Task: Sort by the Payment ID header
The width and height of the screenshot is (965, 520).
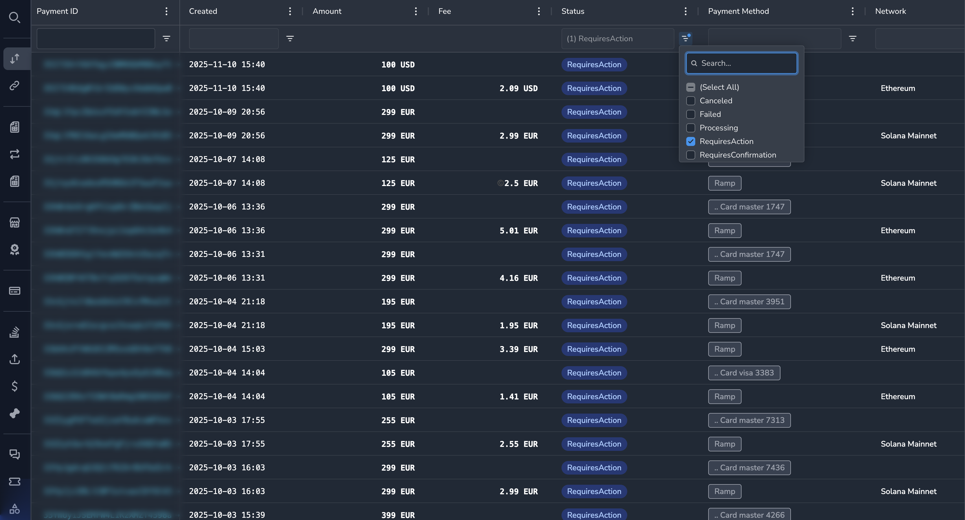Action: coord(57,11)
